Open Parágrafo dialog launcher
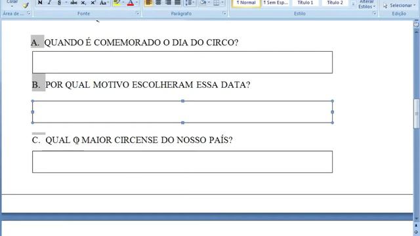Viewport: 420px width, 236px height. 224,13
